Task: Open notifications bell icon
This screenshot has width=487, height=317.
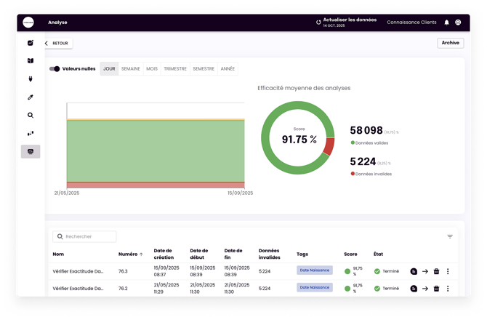Action: [446, 23]
